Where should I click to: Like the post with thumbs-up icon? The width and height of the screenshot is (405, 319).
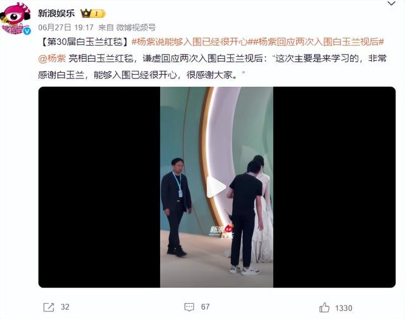(x=325, y=308)
